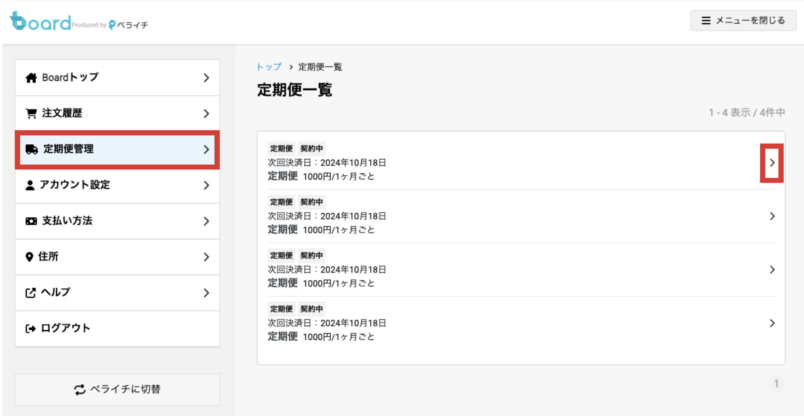
Task: Open the first subscription's chevron arrow
Action: pos(772,163)
